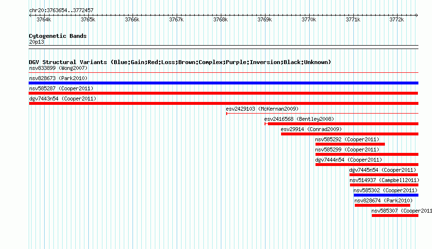This screenshot has height=249, width=432.
Task: Click the nsv585287 (Cooper2011) label
Action: tap(61, 88)
